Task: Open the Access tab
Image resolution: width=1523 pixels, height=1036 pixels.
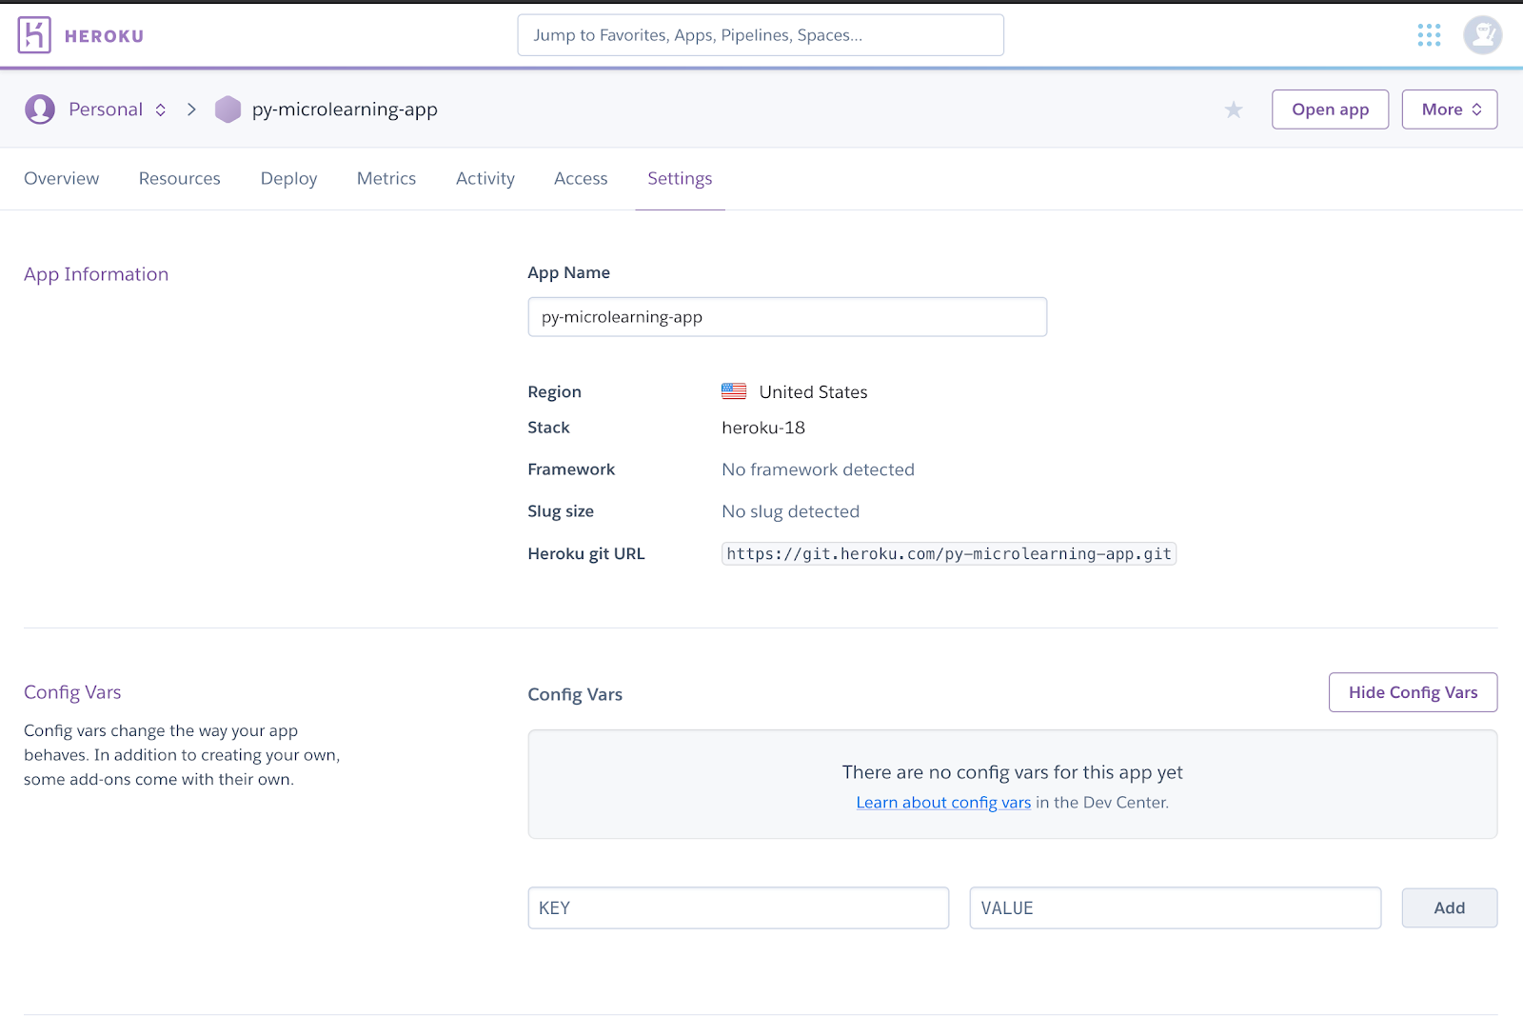Action: (581, 178)
